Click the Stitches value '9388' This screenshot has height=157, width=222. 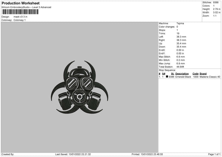pos(216,3)
